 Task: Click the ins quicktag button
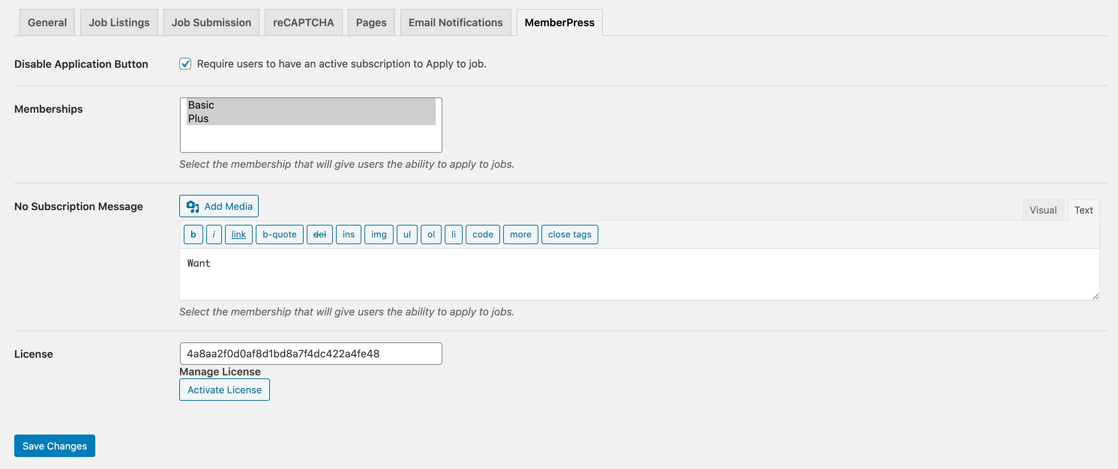tap(349, 234)
